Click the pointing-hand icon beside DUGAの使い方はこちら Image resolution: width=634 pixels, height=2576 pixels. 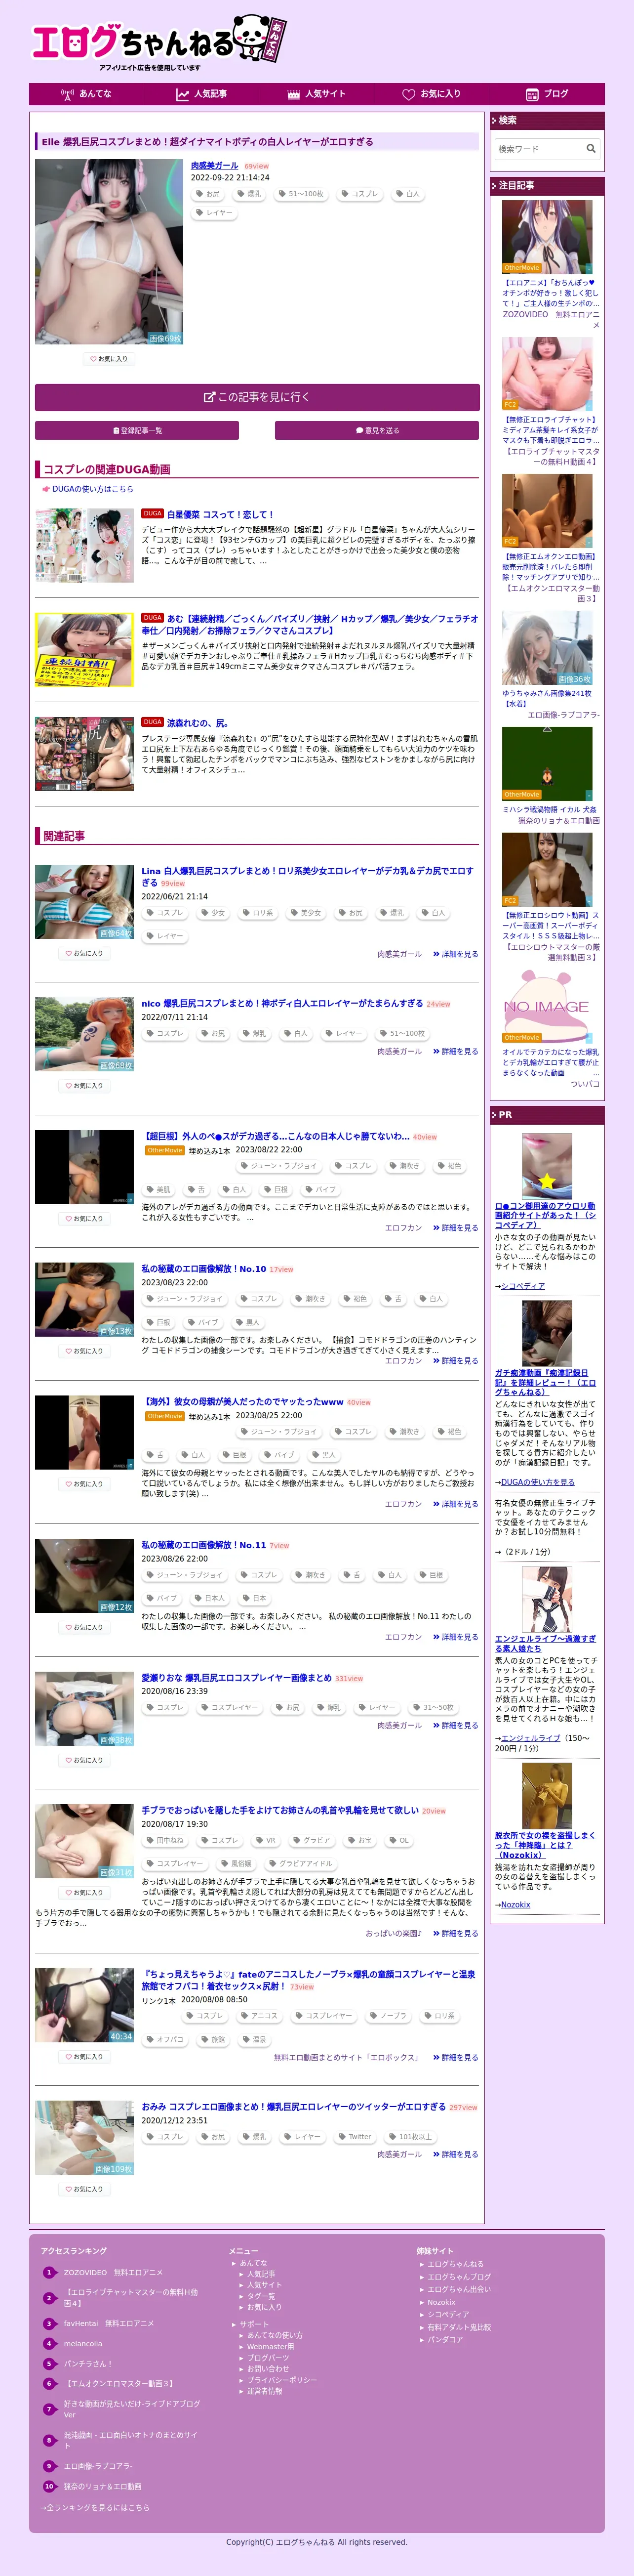pos(45,489)
